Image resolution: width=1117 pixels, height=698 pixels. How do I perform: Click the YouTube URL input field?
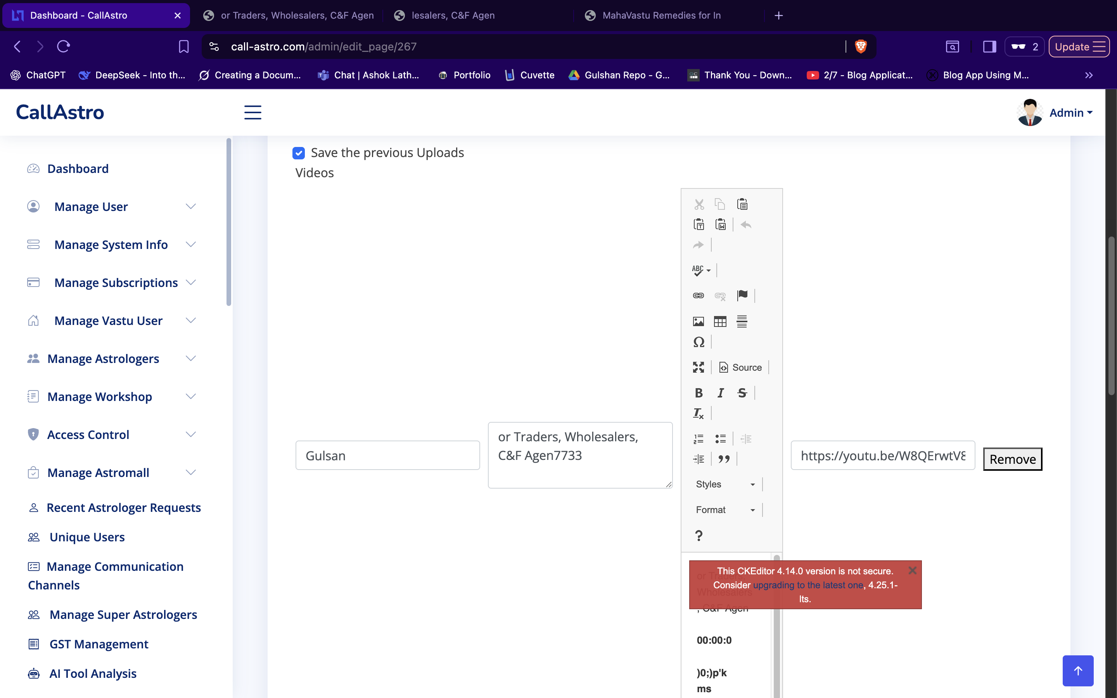[x=882, y=456]
